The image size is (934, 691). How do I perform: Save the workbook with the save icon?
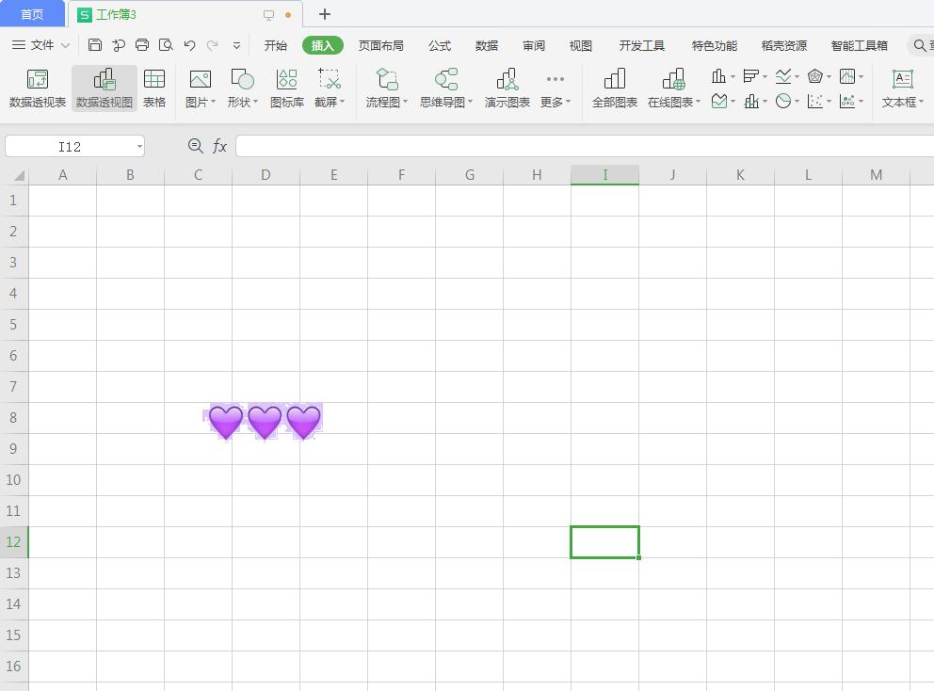[95, 44]
